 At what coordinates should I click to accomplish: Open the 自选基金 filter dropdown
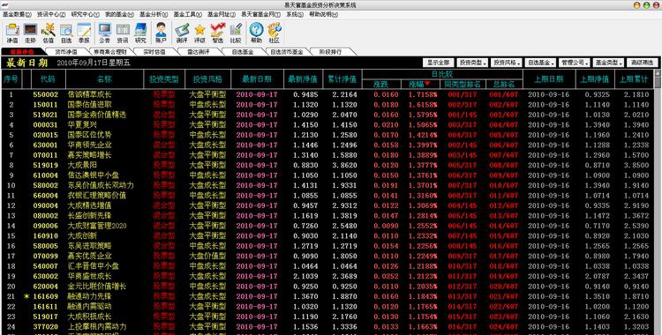click(540, 63)
